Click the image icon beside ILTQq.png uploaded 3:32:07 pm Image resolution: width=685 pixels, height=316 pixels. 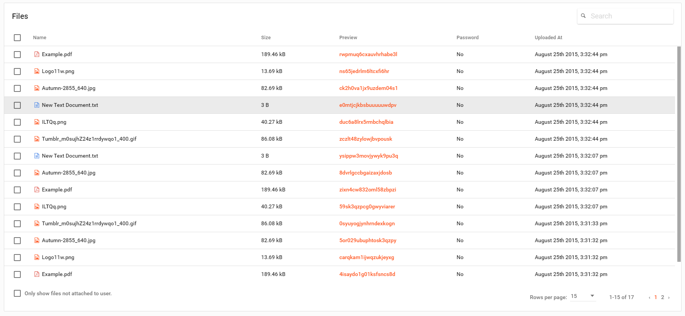click(37, 206)
